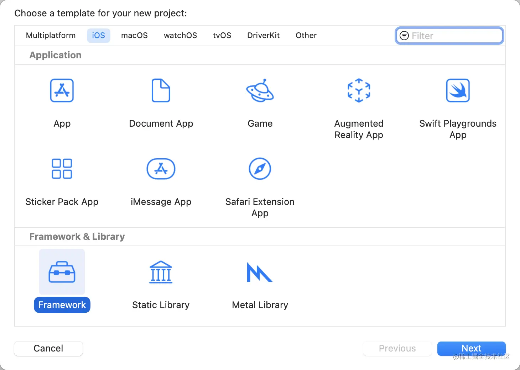Choose the Static Library building icon
Image resolution: width=520 pixels, height=370 pixels.
coord(161,272)
